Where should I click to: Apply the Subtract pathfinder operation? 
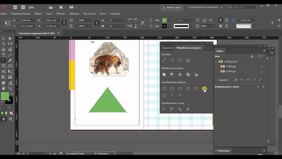click(x=172, y=75)
